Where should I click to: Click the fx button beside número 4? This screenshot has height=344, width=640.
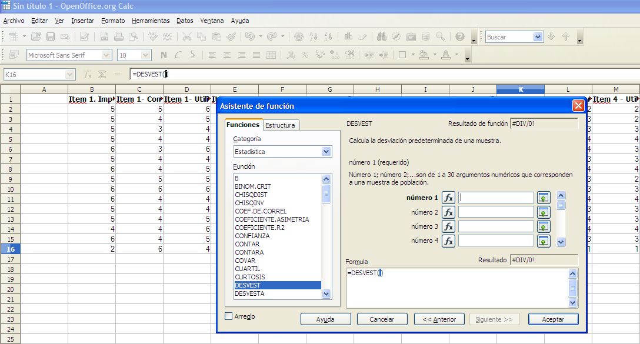point(448,241)
